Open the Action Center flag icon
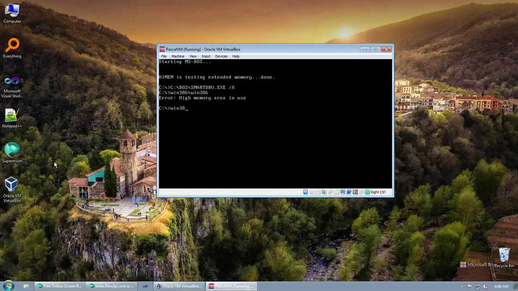This screenshot has height=291, width=518. coord(469,286)
